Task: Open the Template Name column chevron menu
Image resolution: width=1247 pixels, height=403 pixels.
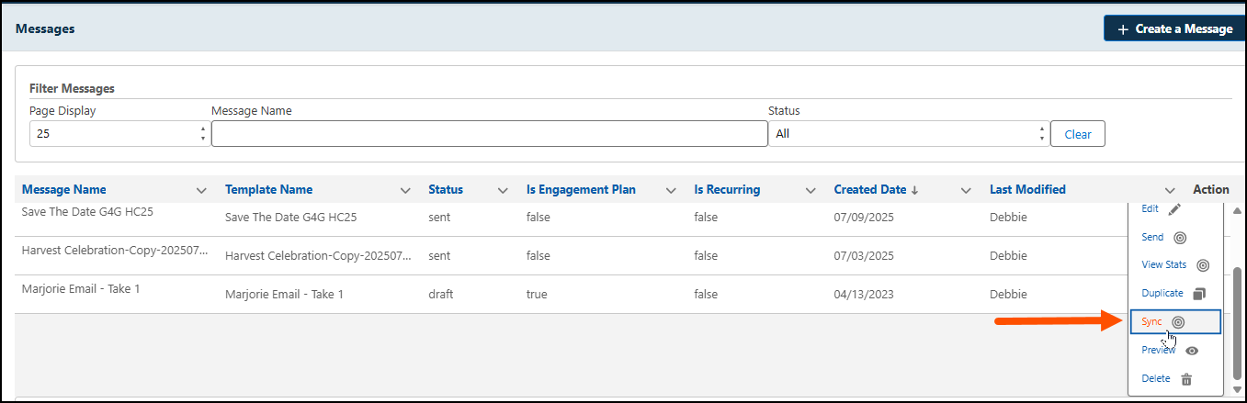Action: pos(405,191)
